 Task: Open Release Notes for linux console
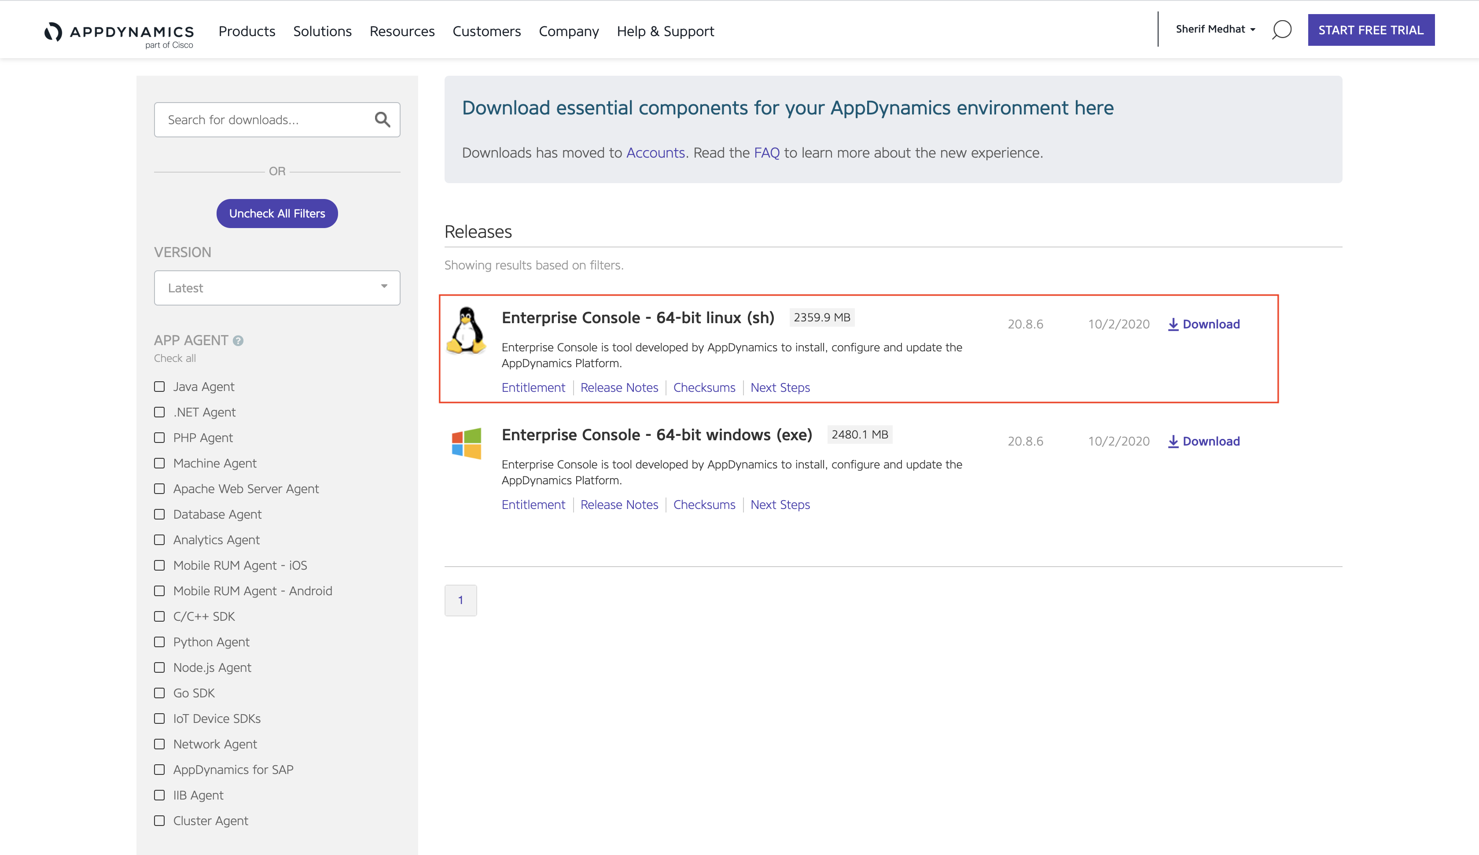click(x=619, y=387)
